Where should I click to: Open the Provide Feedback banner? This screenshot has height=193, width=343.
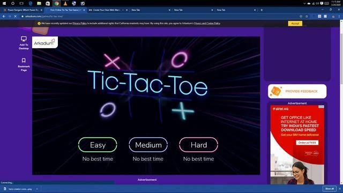(x=297, y=91)
